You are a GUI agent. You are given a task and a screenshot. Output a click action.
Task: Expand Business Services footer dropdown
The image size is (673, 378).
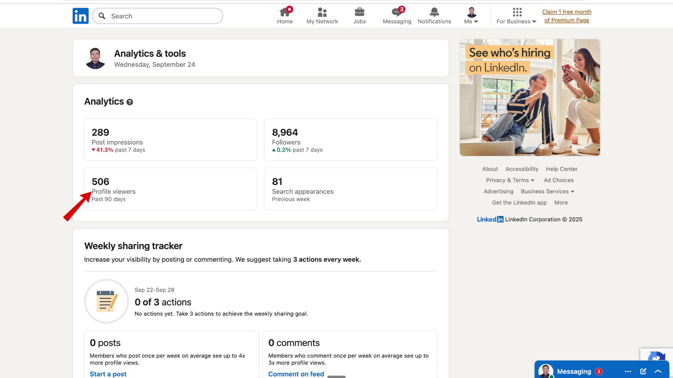(547, 191)
